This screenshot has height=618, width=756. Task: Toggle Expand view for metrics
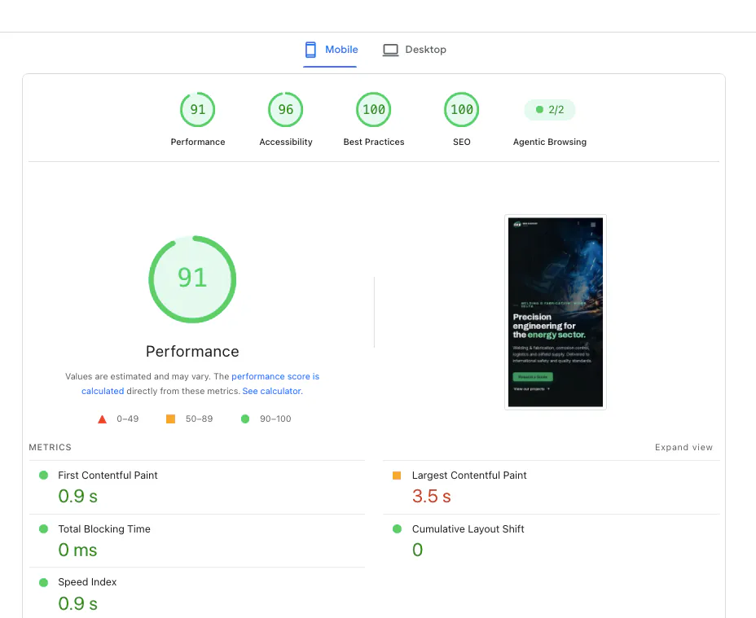tap(683, 447)
